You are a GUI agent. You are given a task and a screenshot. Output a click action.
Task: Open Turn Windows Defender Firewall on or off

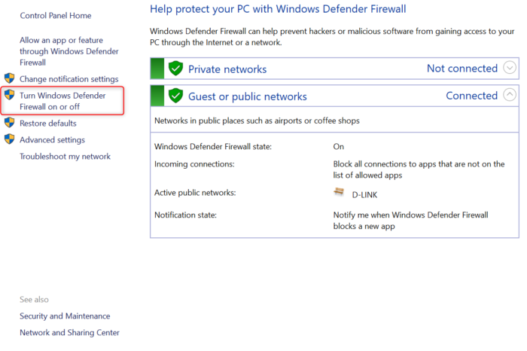coord(62,101)
